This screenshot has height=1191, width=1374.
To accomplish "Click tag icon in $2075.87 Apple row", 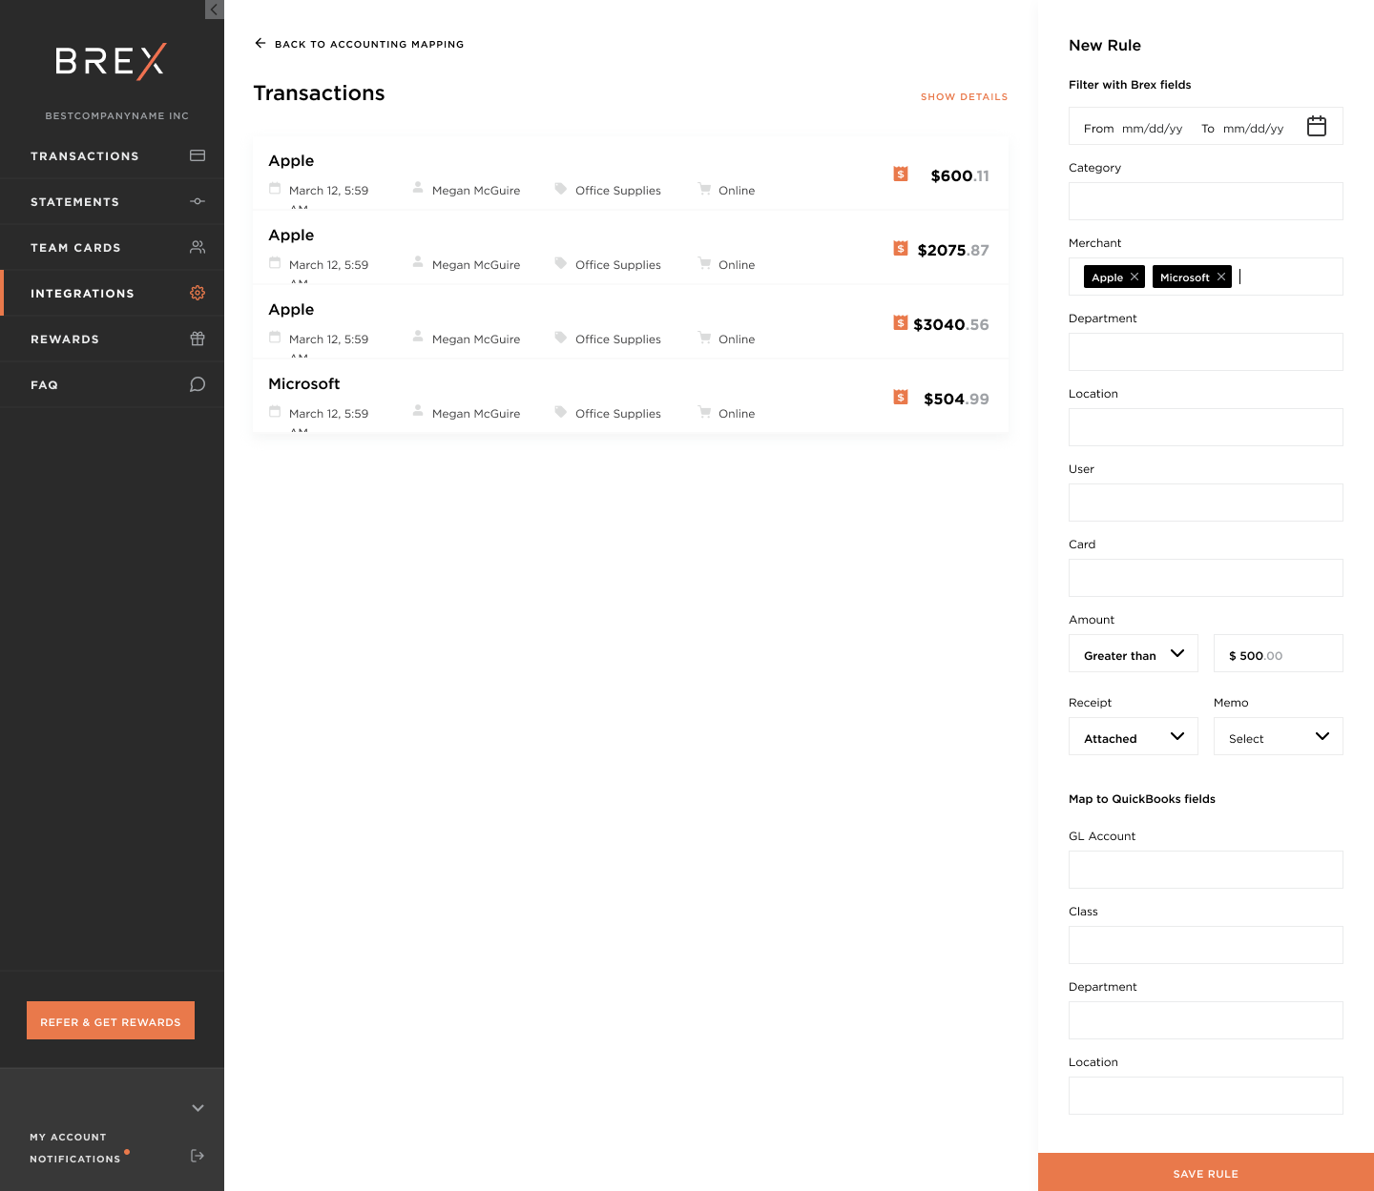I will 561,263.
